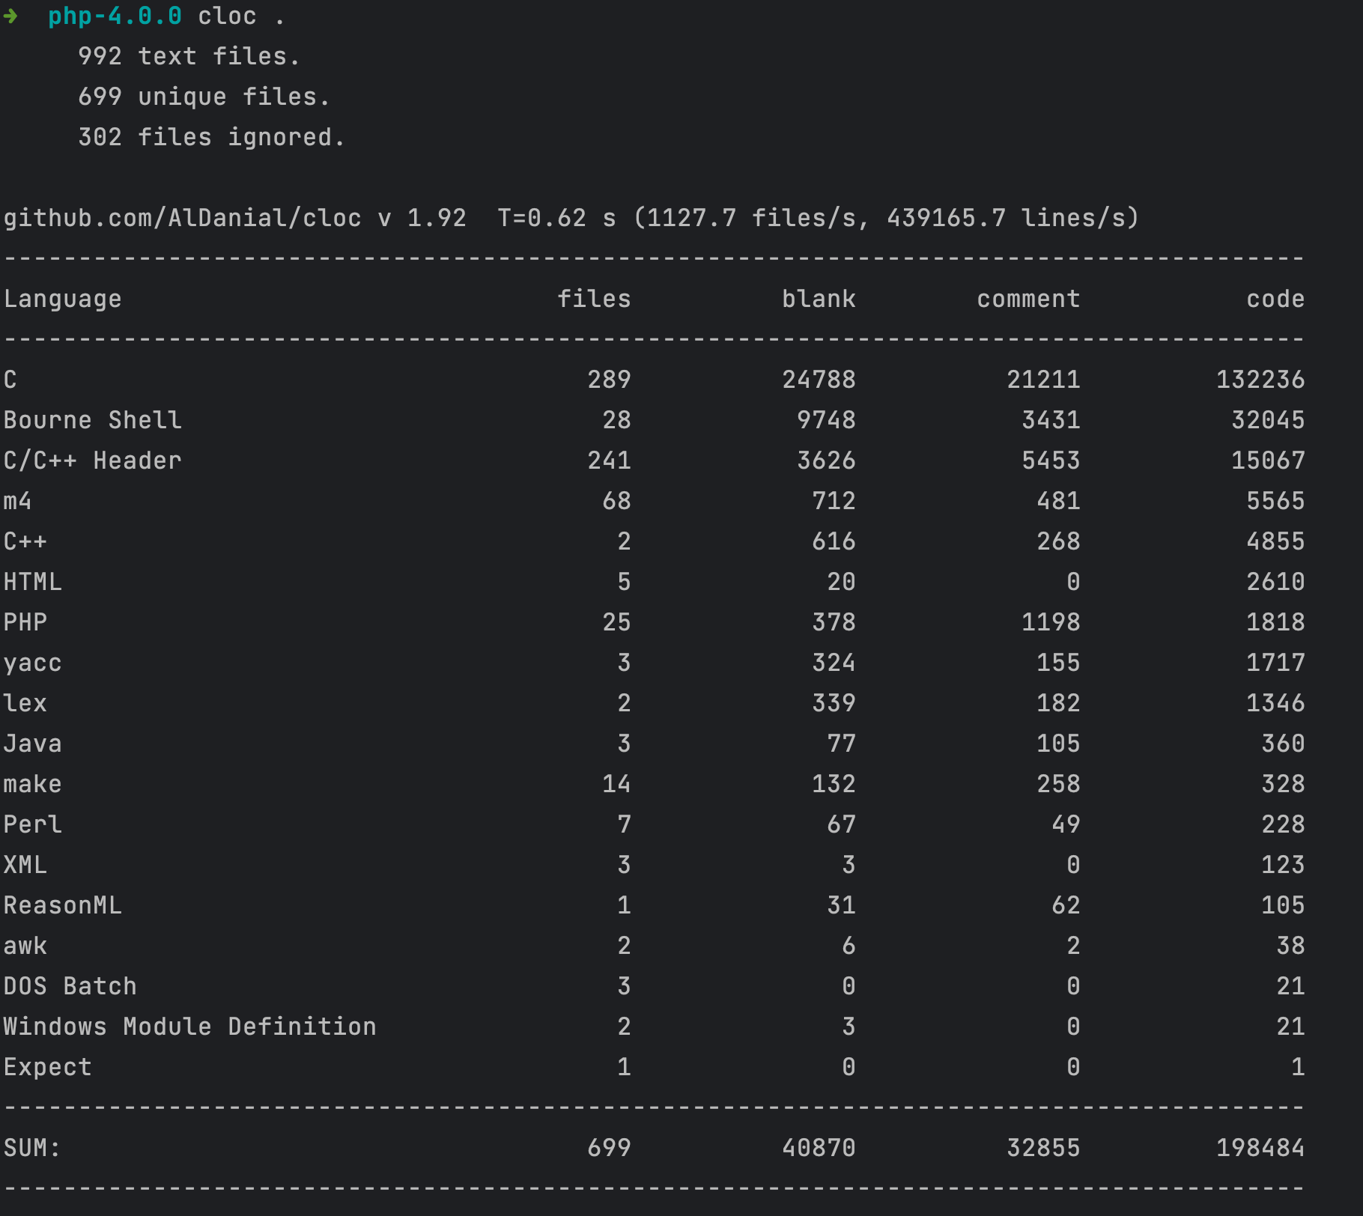Click Bourne Shell blank count 9748
Image resolution: width=1363 pixels, height=1216 pixels.
click(x=826, y=420)
